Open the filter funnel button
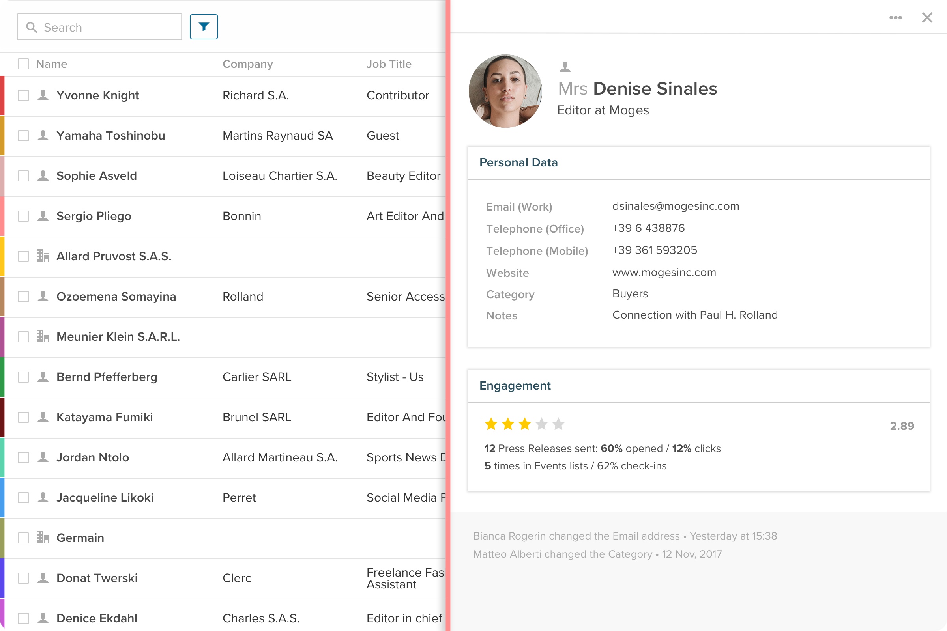Screen dimensions: 947x631 pos(204,27)
